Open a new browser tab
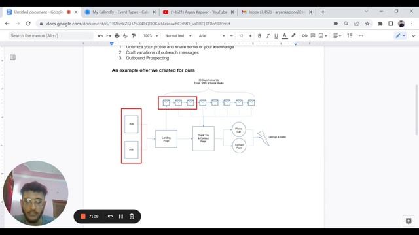The height and width of the screenshot is (235, 419). pyautogui.click(x=323, y=12)
